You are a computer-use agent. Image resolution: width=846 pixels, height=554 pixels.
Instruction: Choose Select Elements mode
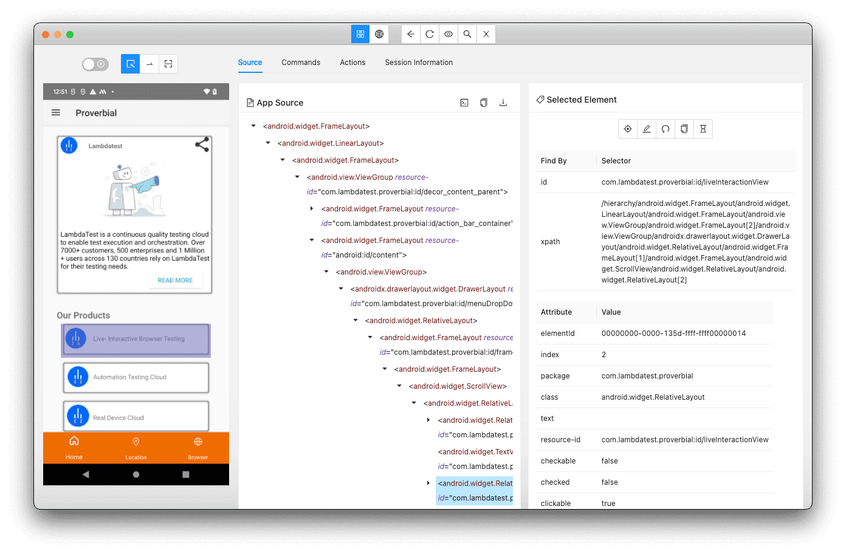(x=131, y=64)
